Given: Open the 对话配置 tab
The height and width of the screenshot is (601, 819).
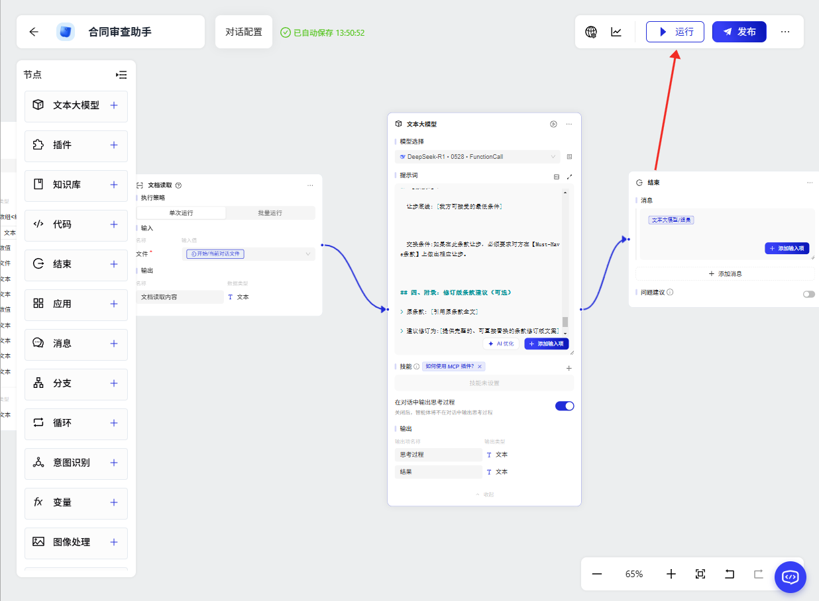Looking at the screenshot, I should pos(244,32).
